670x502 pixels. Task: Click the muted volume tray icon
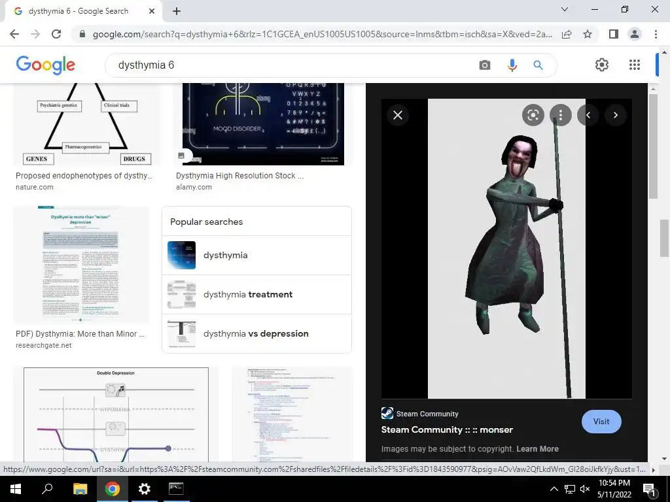pos(585,489)
